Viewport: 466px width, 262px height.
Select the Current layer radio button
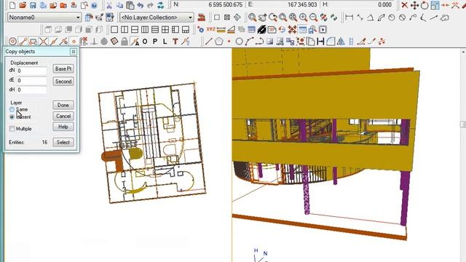tap(12, 117)
